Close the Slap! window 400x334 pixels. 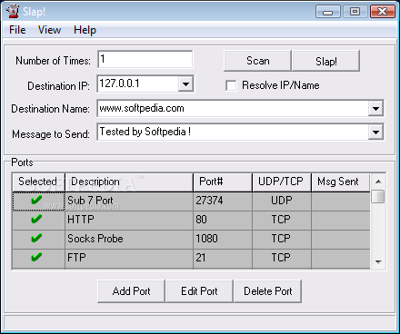click(x=383, y=12)
